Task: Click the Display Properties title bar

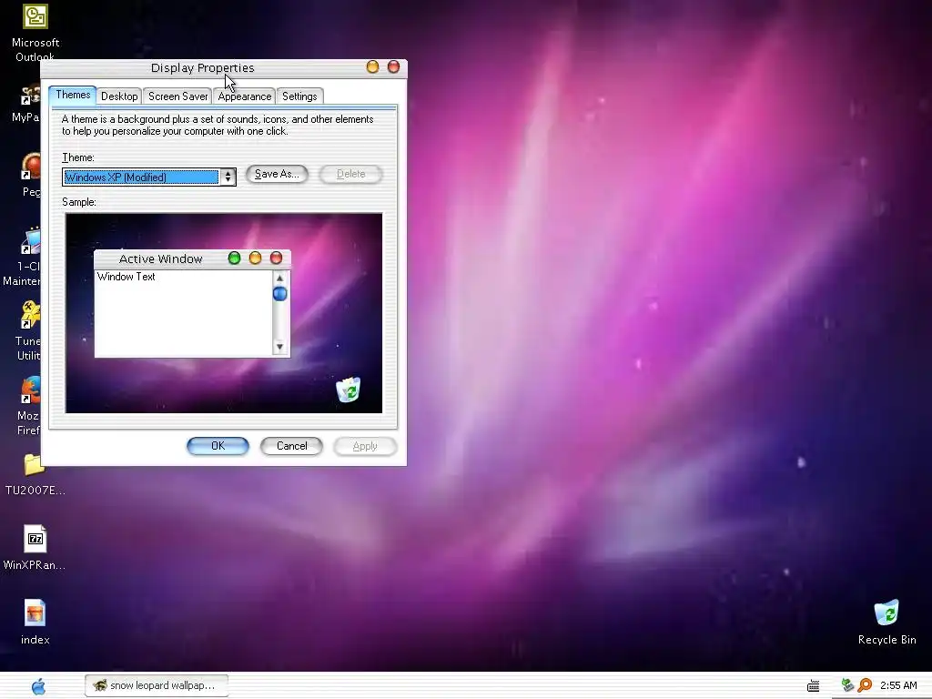Action: pyautogui.click(x=202, y=67)
